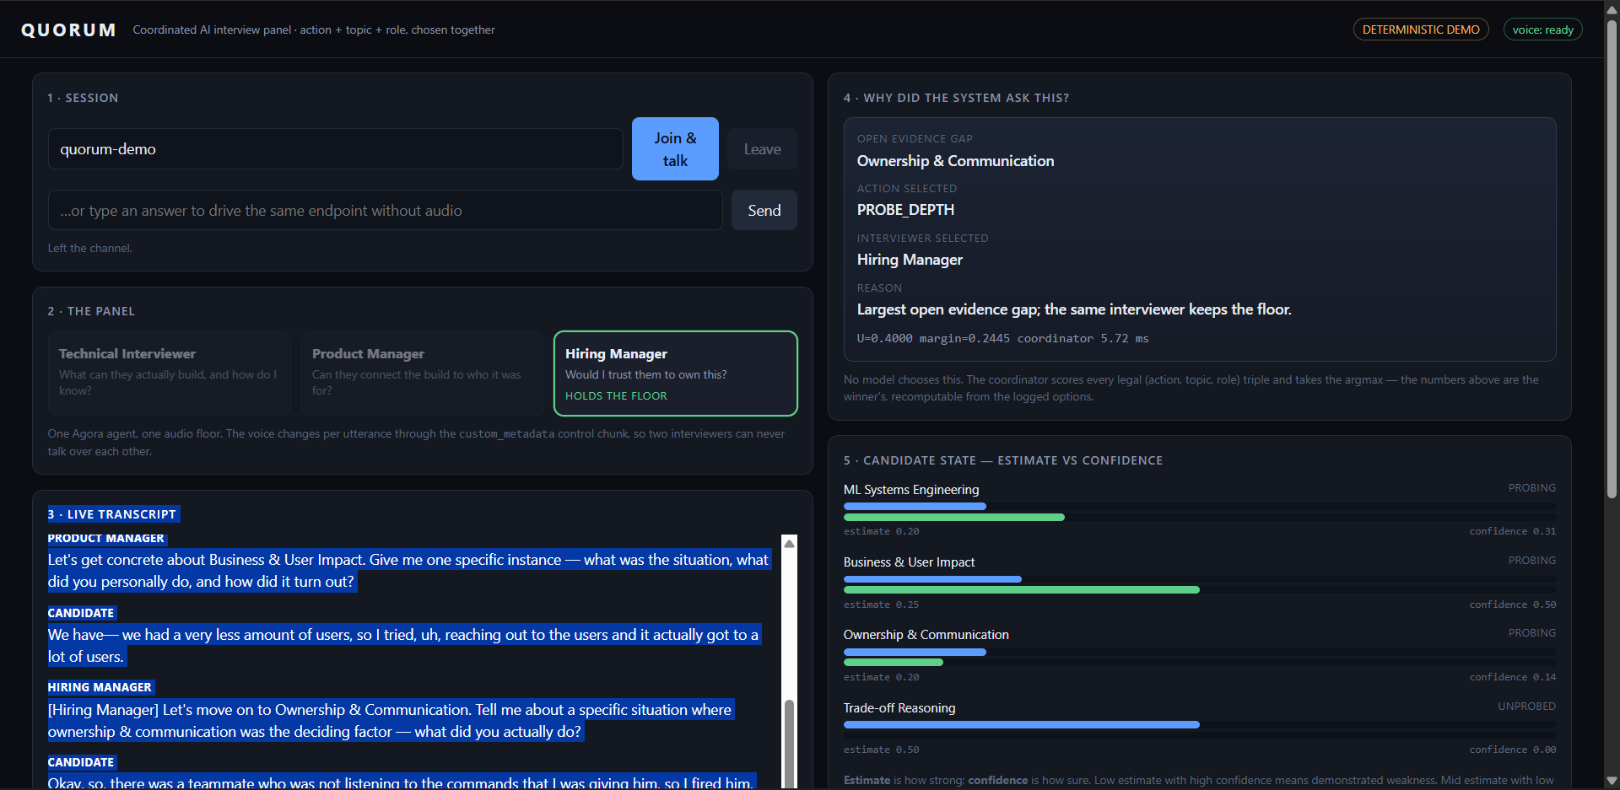This screenshot has height=790, width=1620.
Task: Click the Join & talk button
Action: pyautogui.click(x=675, y=149)
